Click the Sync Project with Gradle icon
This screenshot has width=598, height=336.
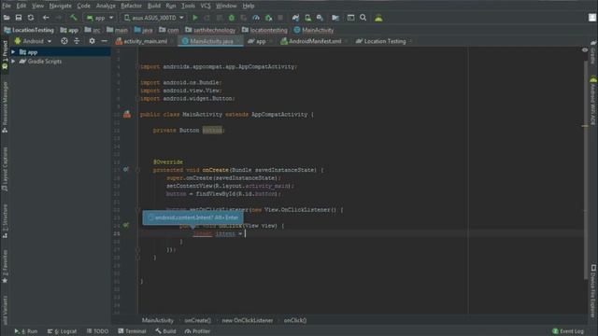(295, 18)
